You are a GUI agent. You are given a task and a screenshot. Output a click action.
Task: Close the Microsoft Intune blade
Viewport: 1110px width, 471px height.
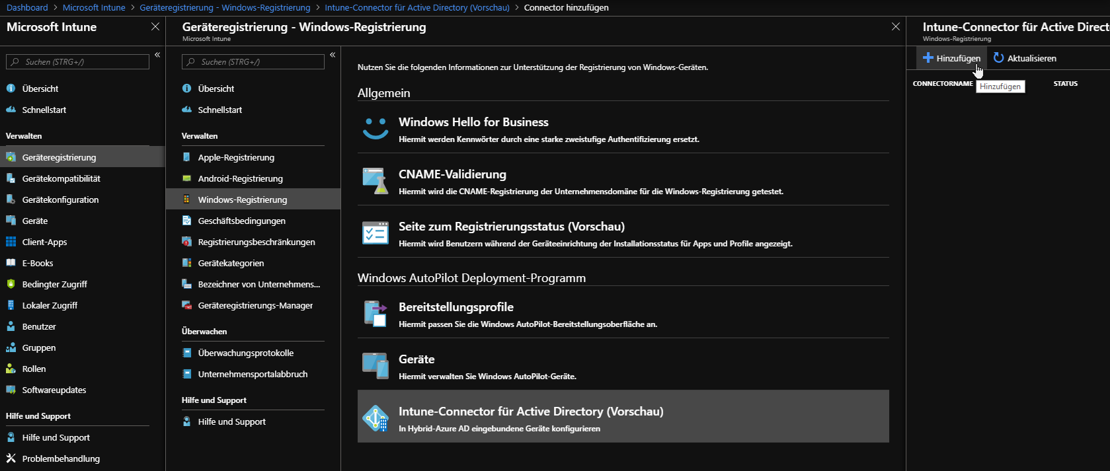[x=155, y=26]
